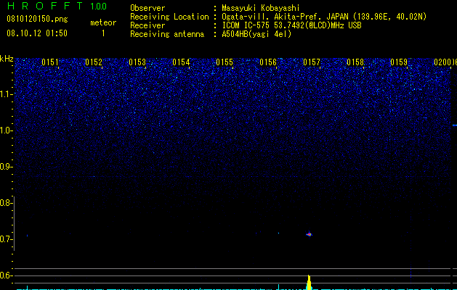Click the 0159 time marker
Image resolution: width=457 pixels, height=290 pixels.
point(399,62)
